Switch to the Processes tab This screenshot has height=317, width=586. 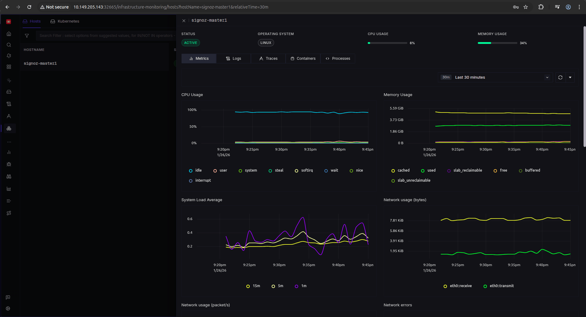(x=338, y=59)
